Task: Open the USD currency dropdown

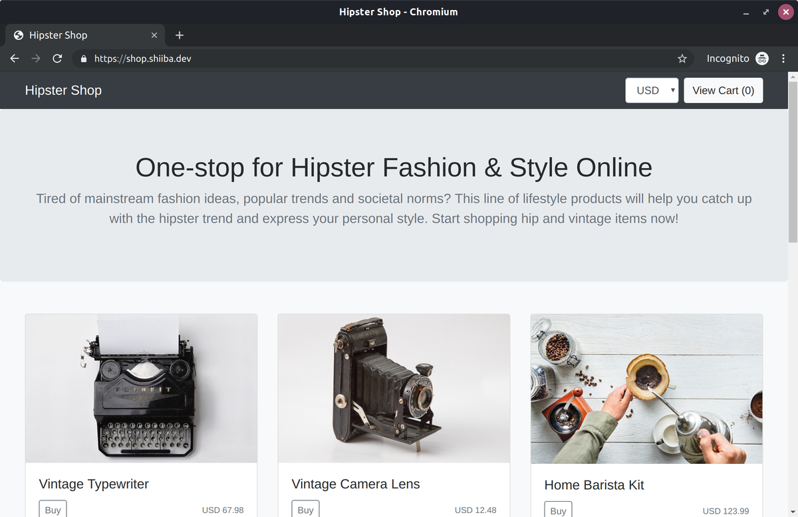Action: tap(652, 90)
